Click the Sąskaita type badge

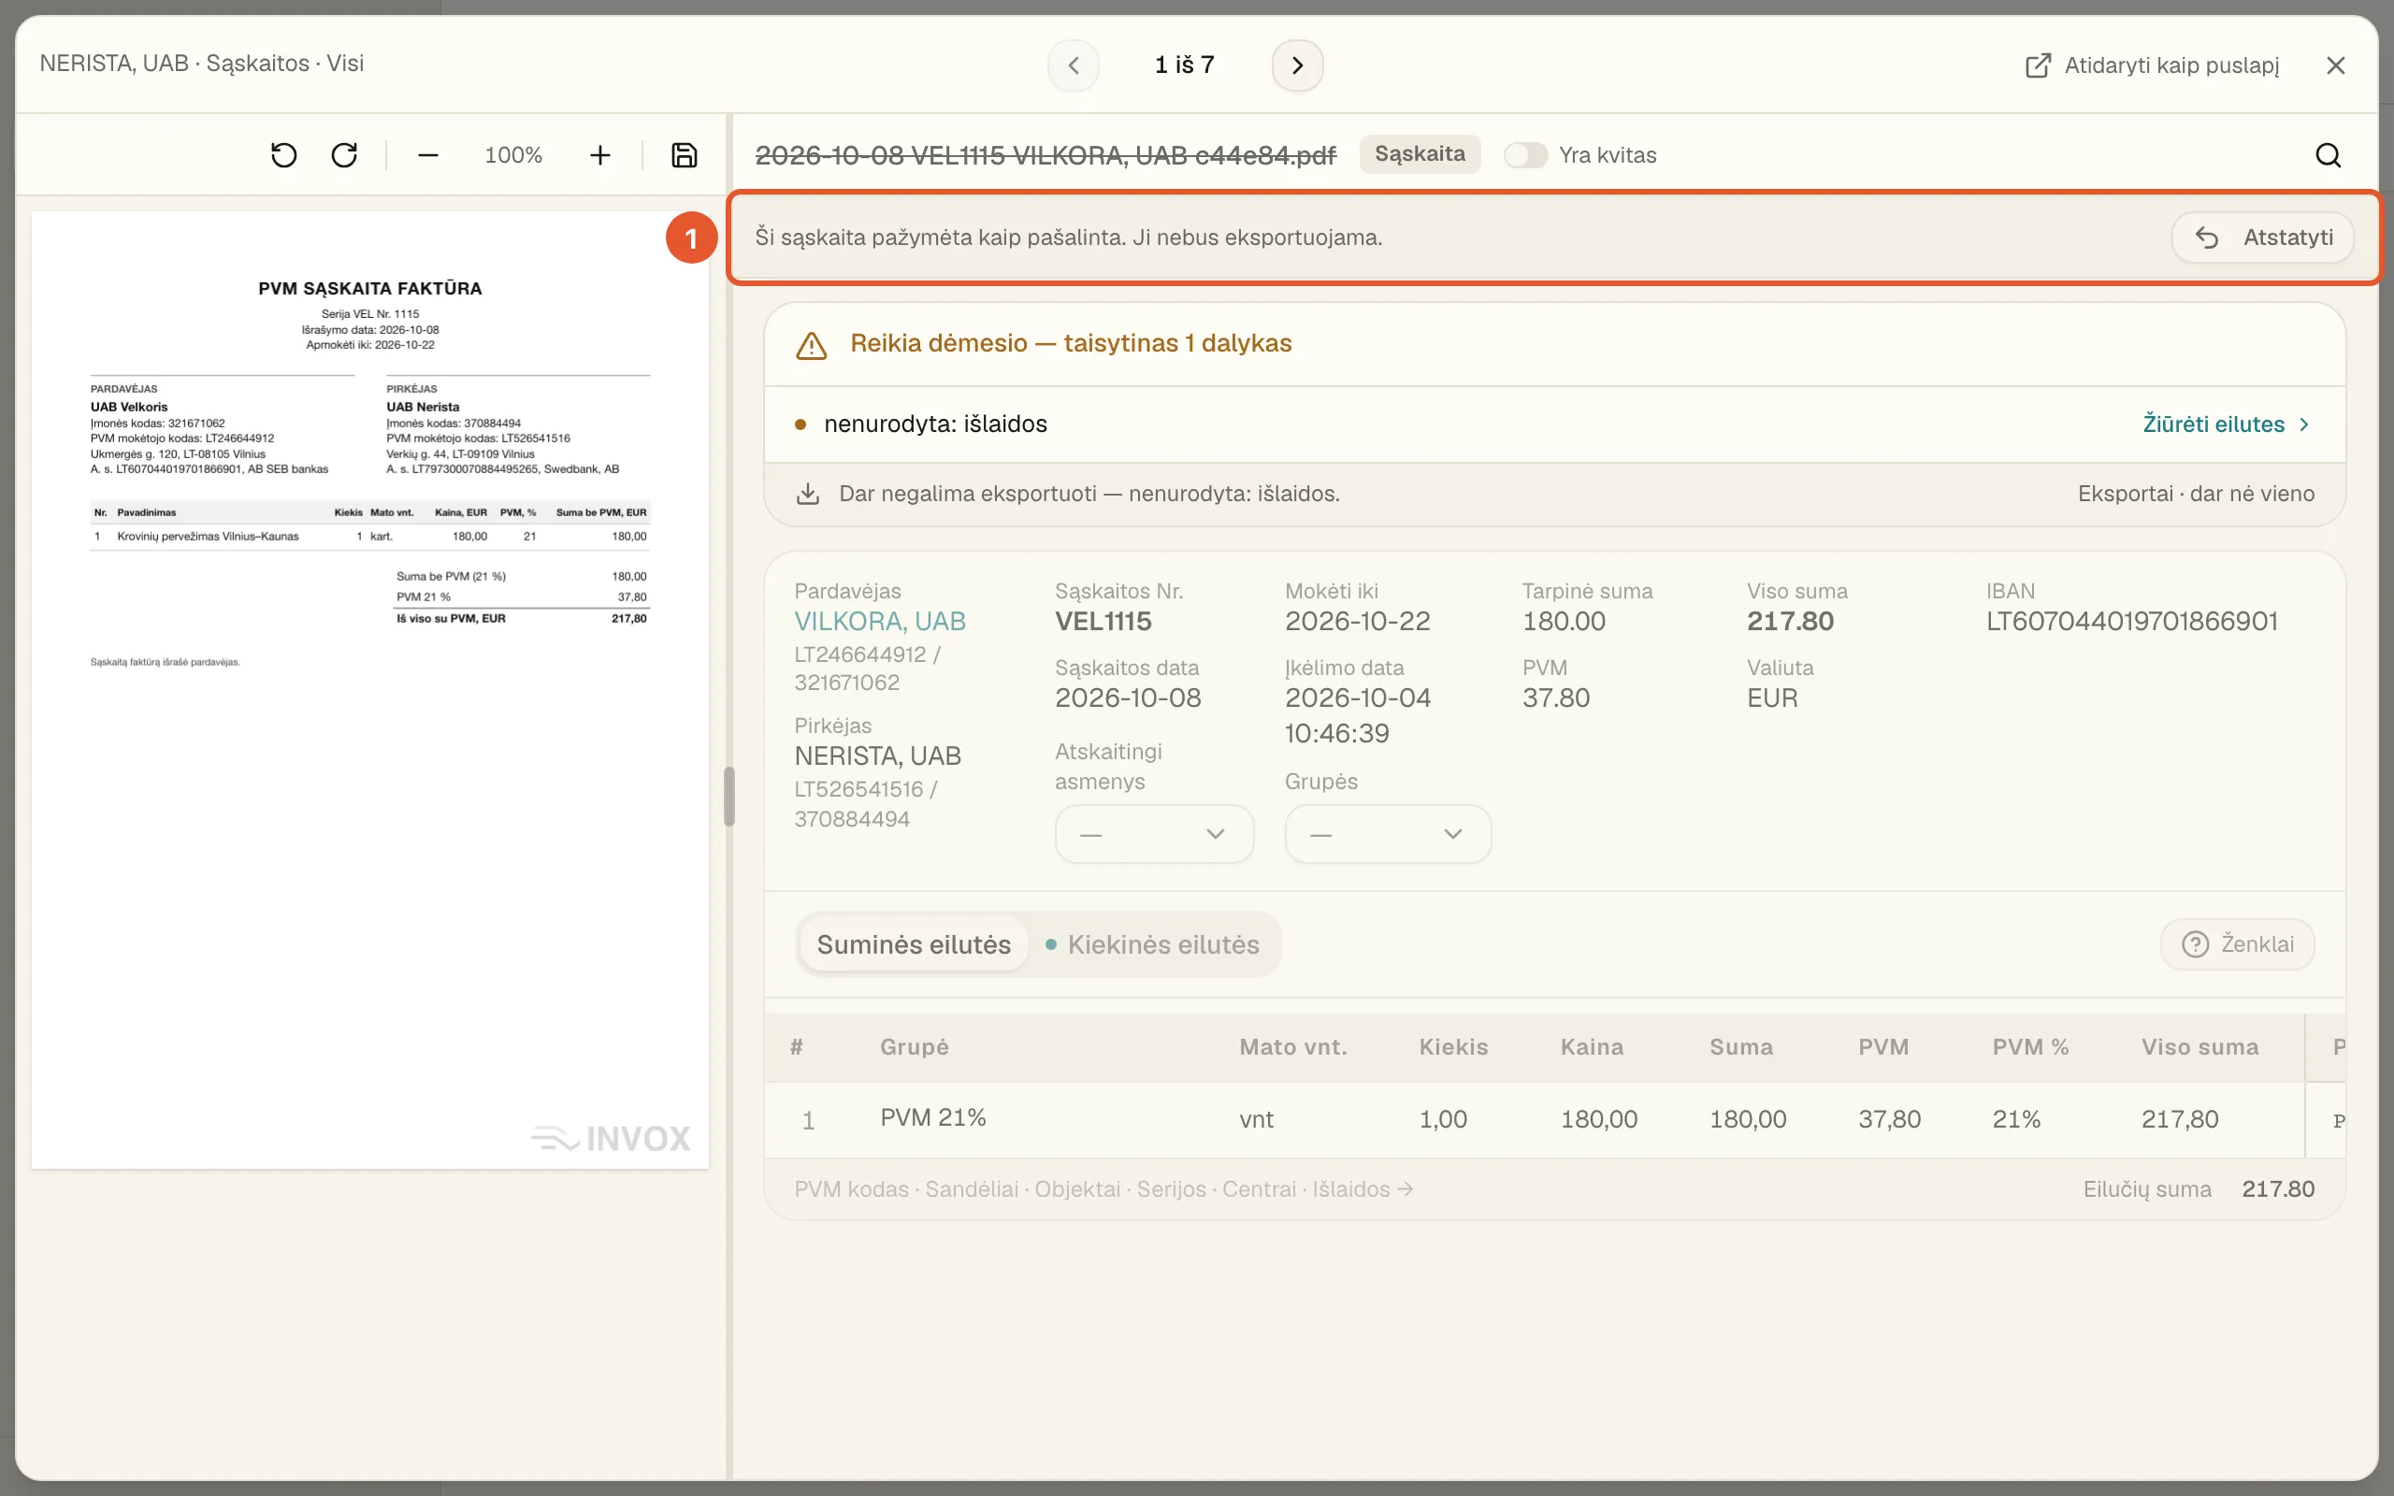coord(1420,154)
